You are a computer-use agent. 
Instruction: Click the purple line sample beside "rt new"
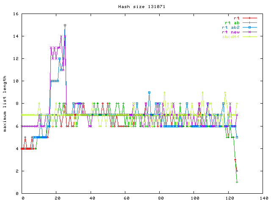pyautogui.click(x=249, y=32)
